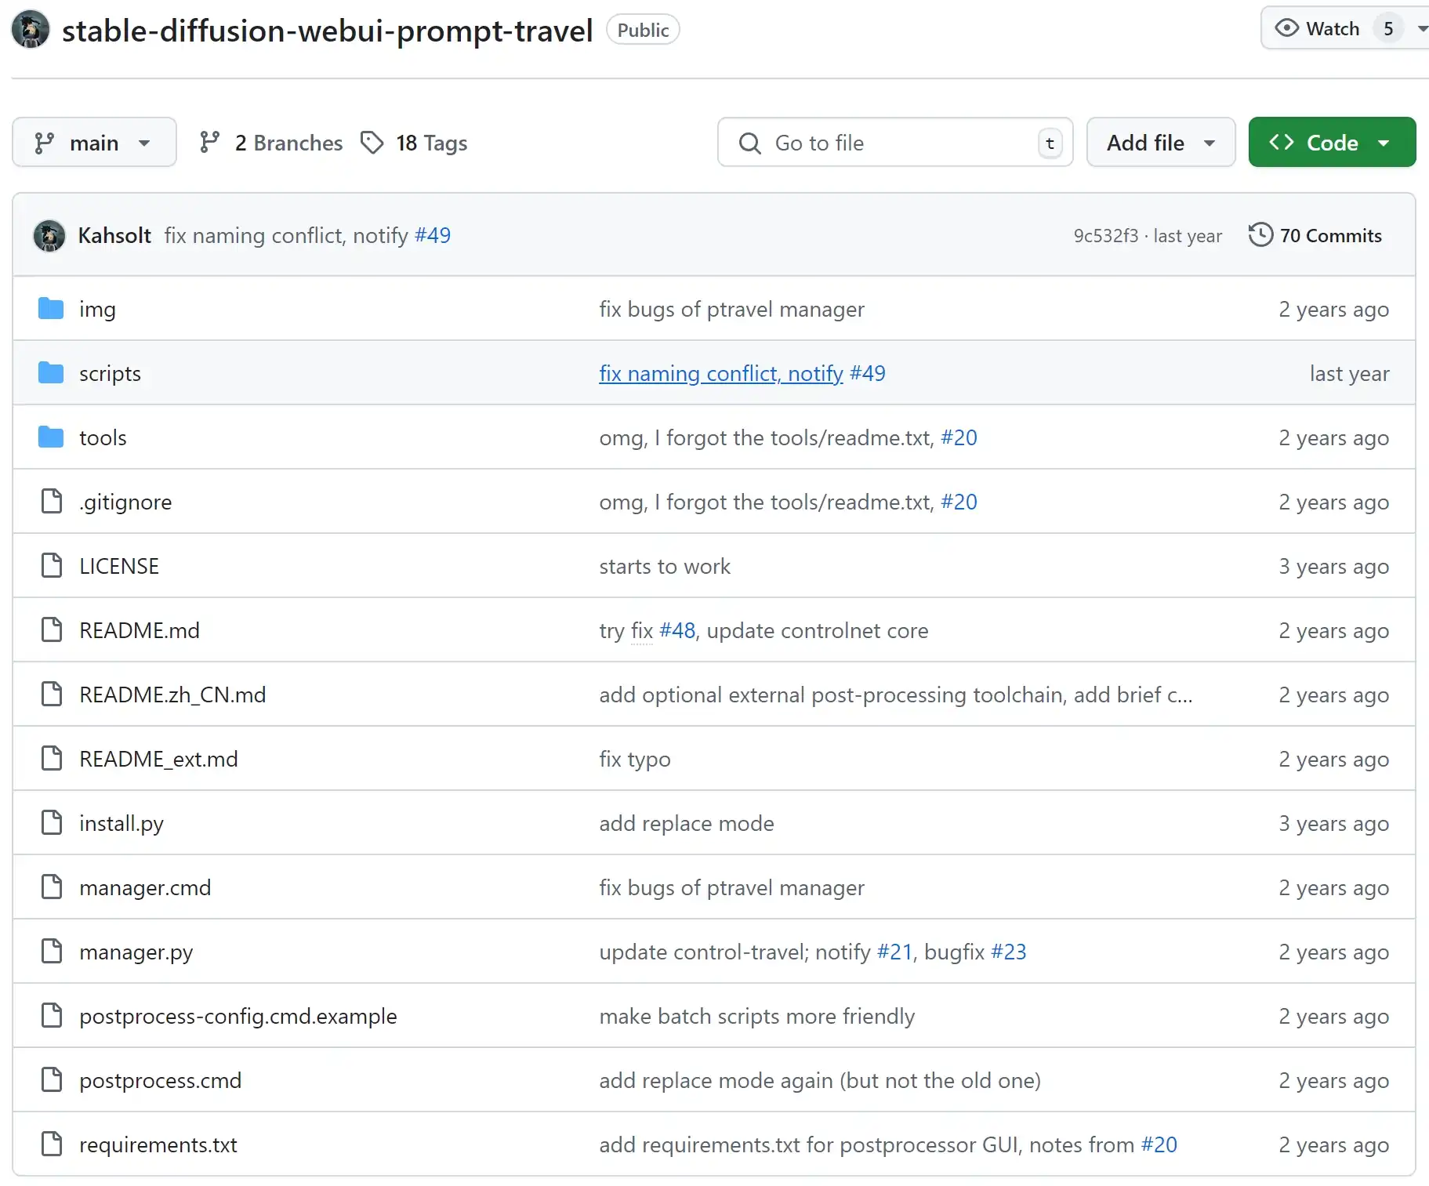1429x1186 pixels.
Task: Click the magnifier icon in Go to file
Action: 749,143
